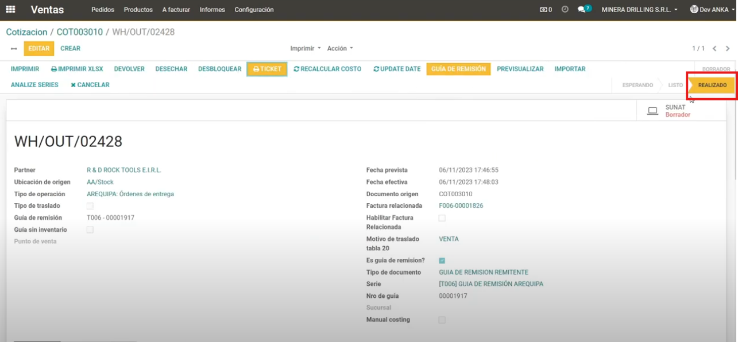This screenshot has height=342, width=738.
Task: Select the REALIZADO status stage
Action: [712, 85]
